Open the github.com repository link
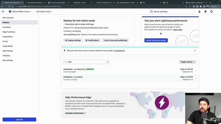 (91, 28)
